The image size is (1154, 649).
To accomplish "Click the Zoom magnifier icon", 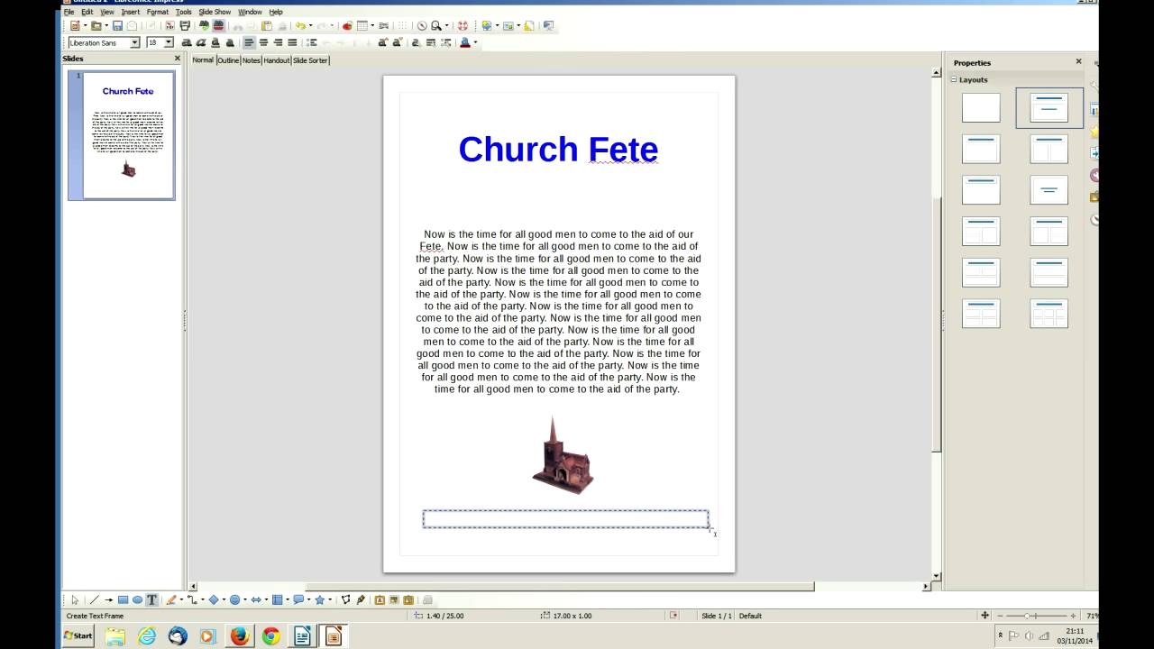I will 435,26.
